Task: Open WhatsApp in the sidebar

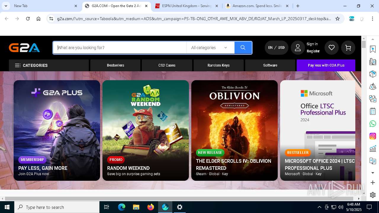Action: click(x=373, y=124)
